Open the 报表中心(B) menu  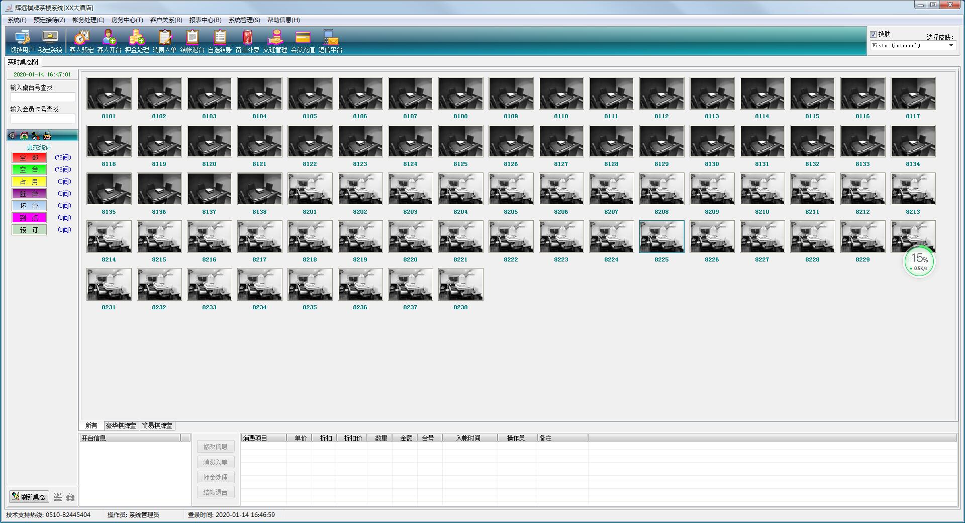coord(206,20)
